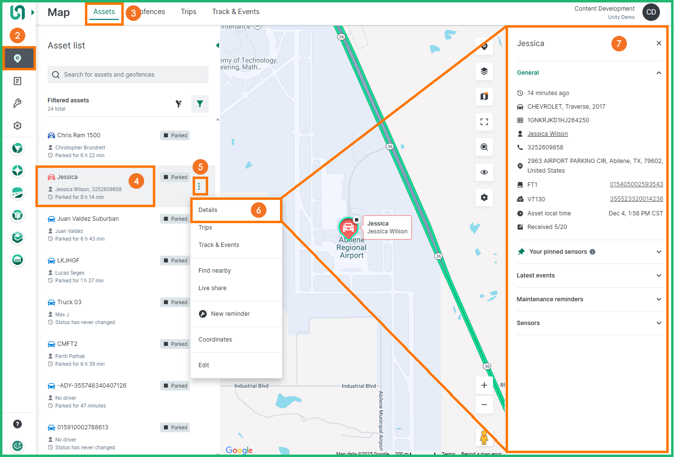Click the green filter funnel button
The height and width of the screenshot is (457, 674).
pyautogui.click(x=200, y=104)
